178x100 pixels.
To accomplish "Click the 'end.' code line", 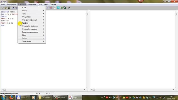I will tap(3, 25).
